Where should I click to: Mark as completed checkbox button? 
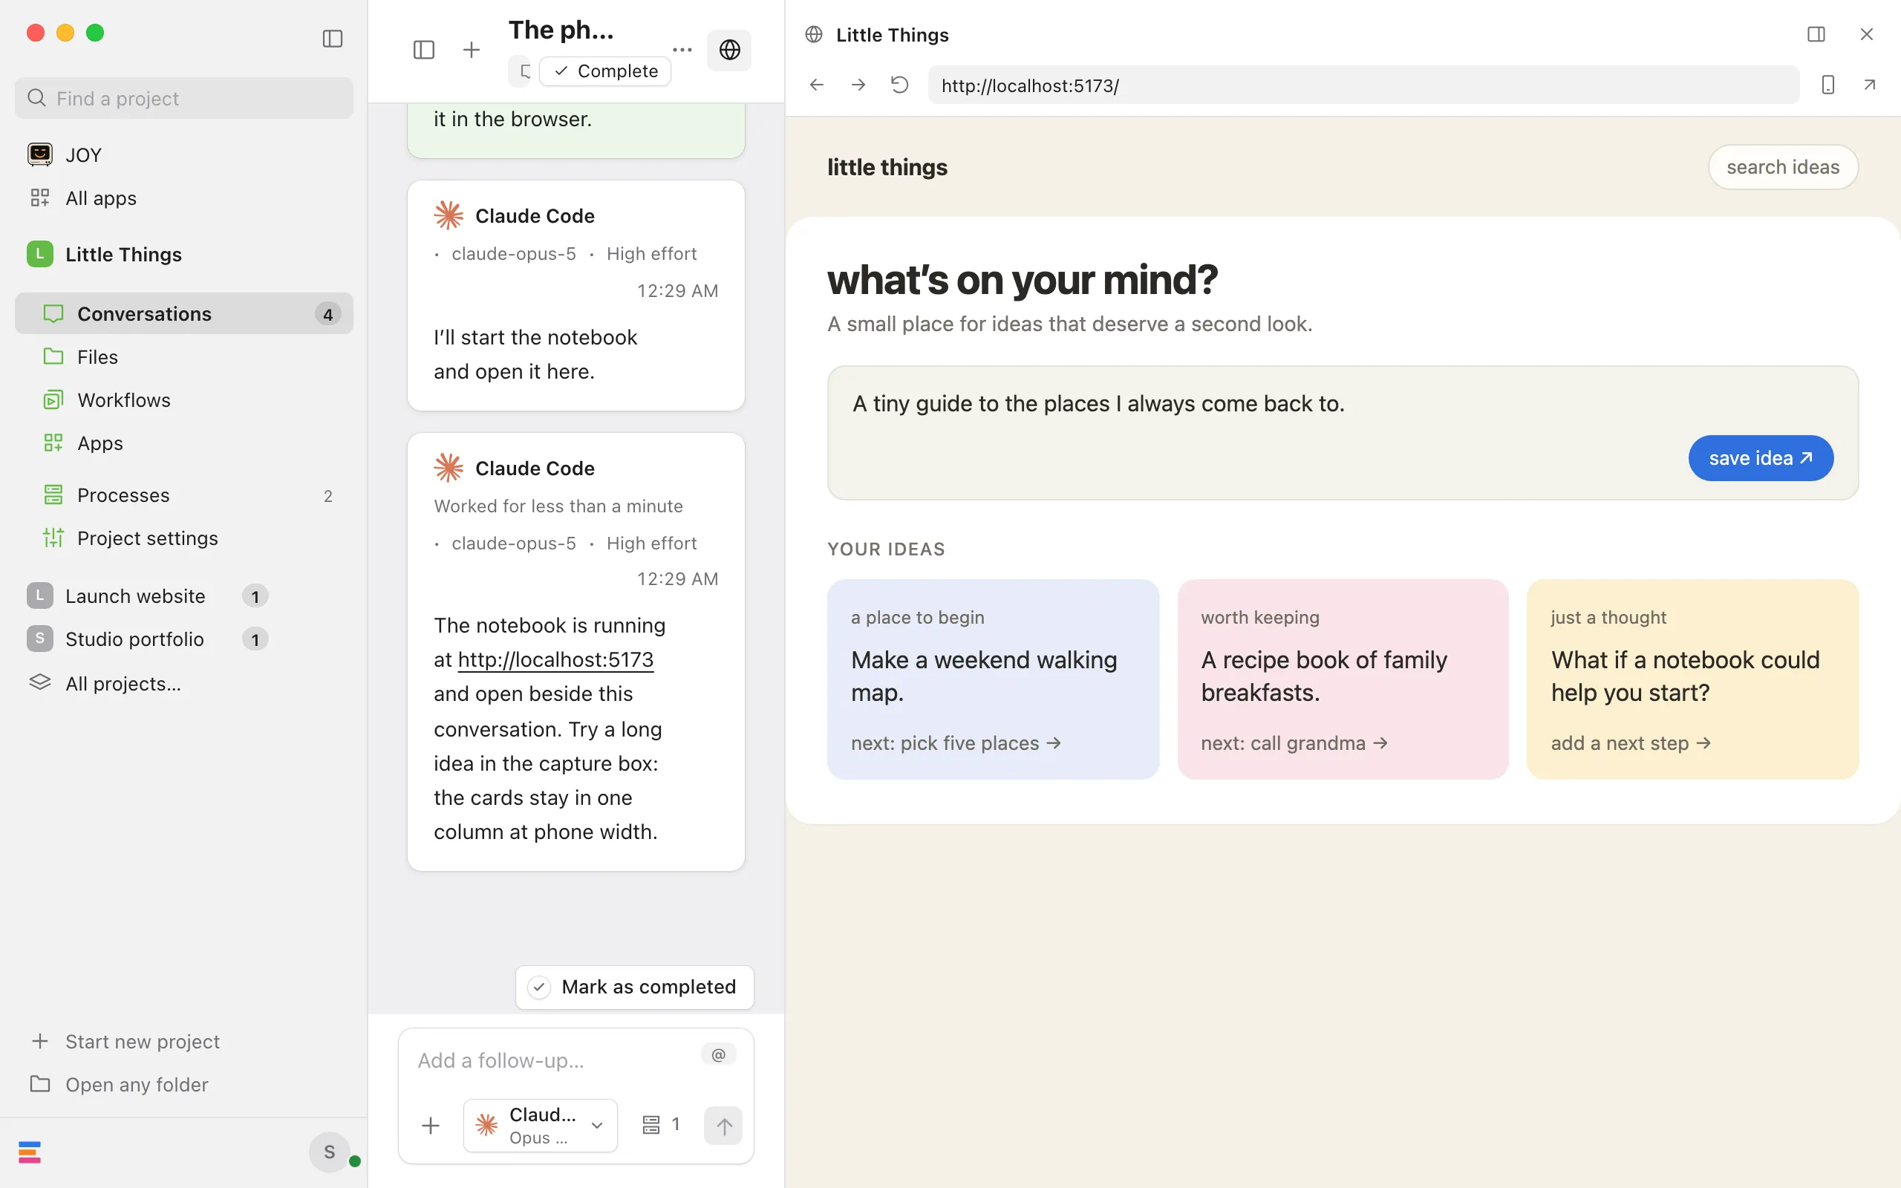(635, 987)
